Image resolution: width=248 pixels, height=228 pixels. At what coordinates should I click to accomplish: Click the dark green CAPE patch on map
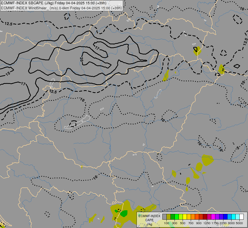point(124,214)
